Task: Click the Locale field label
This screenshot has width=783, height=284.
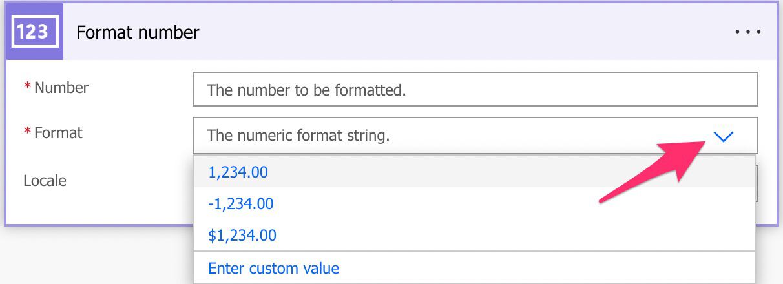Action: click(x=45, y=180)
